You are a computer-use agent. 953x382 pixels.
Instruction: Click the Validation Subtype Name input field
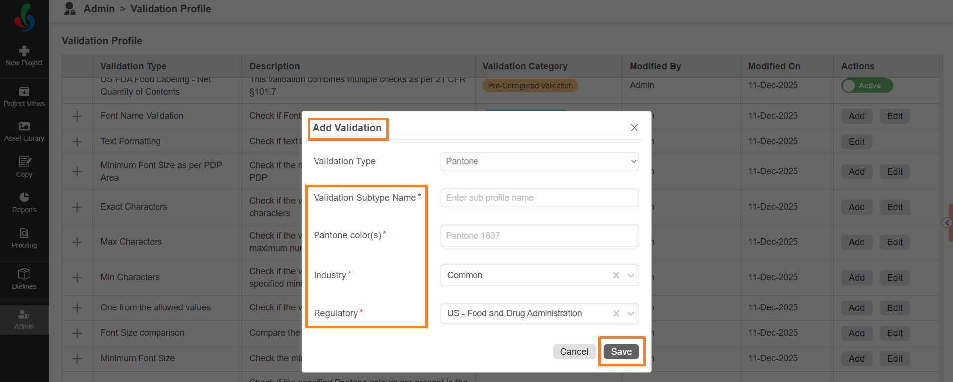click(540, 198)
